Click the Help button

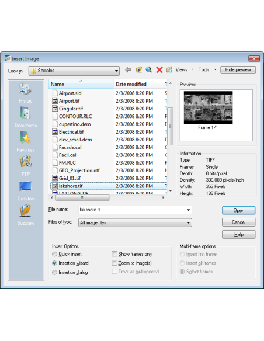pos(239,235)
